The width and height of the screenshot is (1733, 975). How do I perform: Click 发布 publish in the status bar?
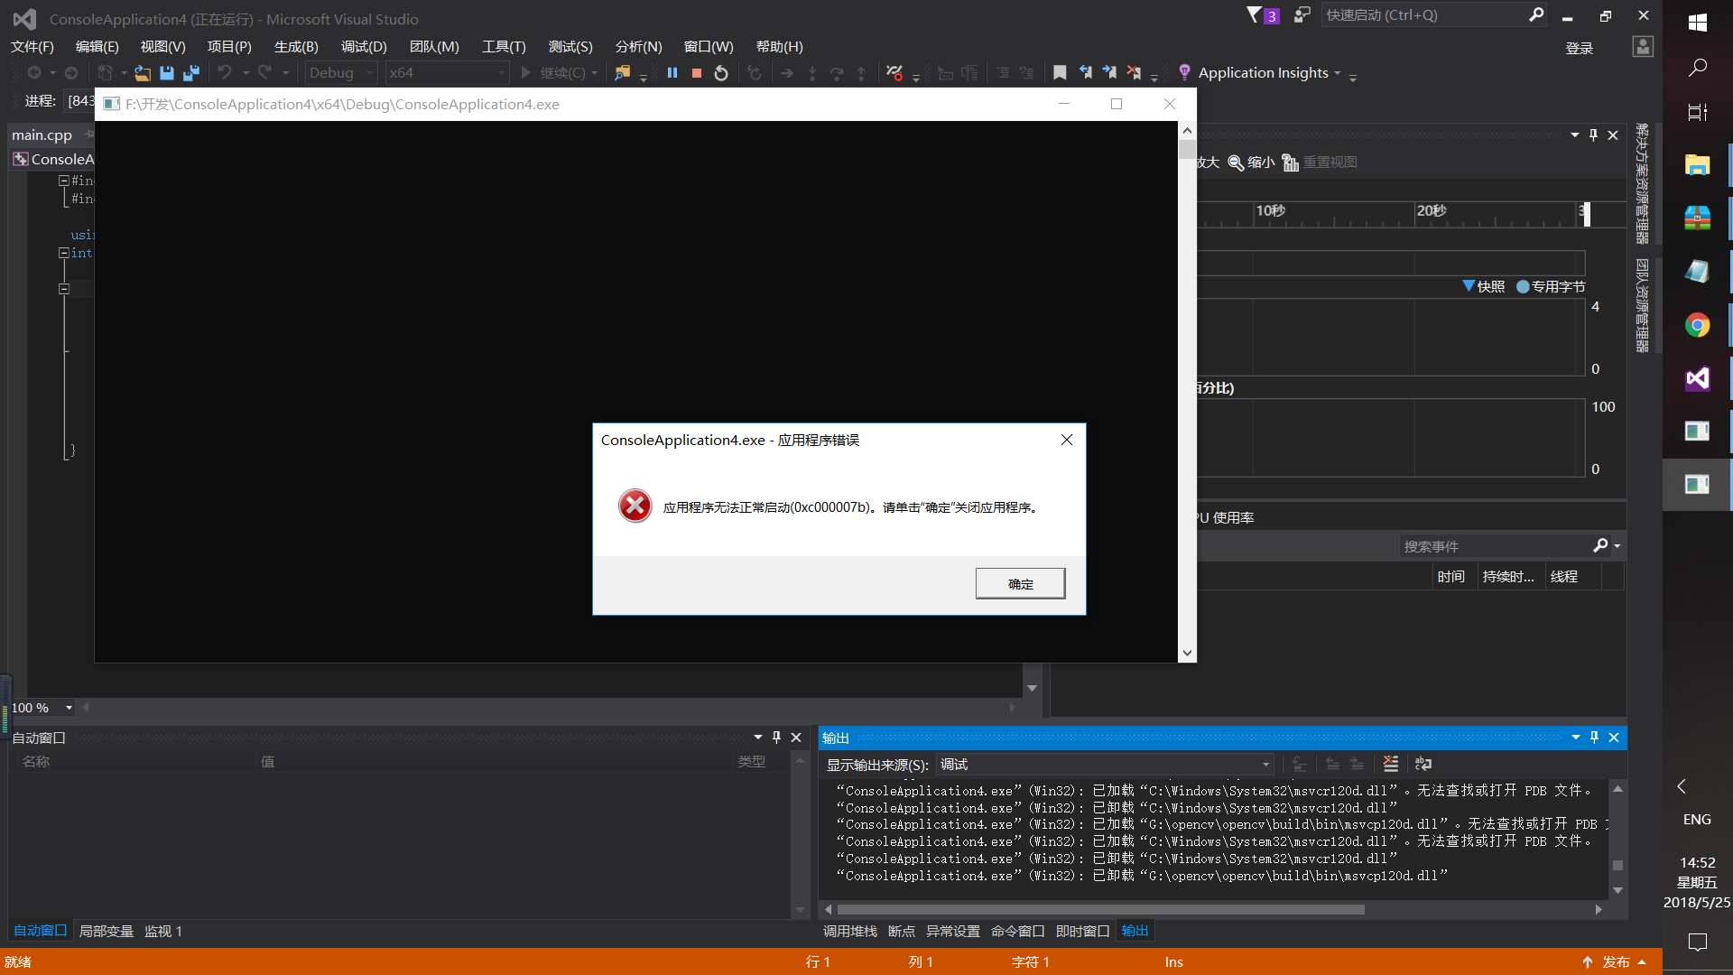tap(1616, 962)
